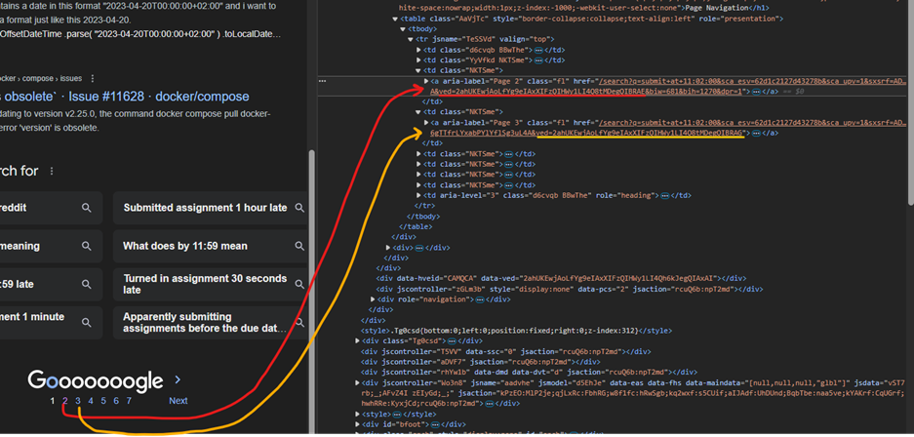This screenshot has height=437, width=914.
Task: Open the 'Issue #11628 · docker/compose' result
Action: click(117, 96)
